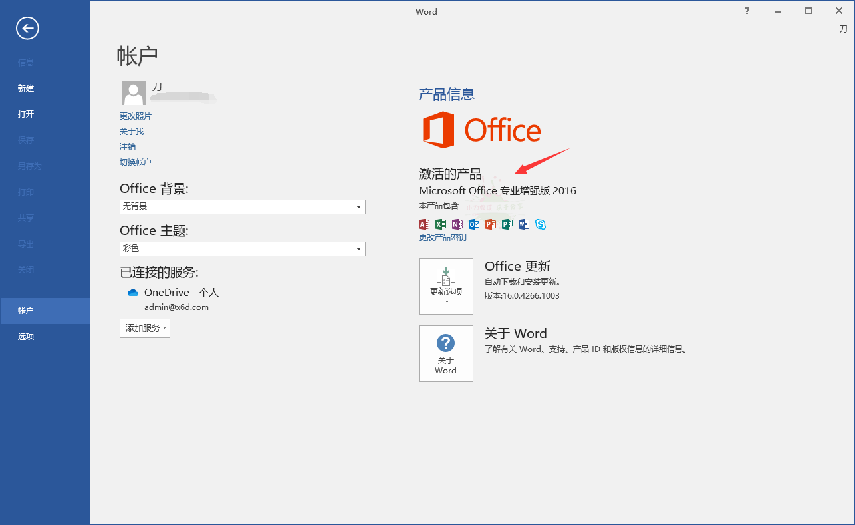The image size is (855, 525).
Task: Open 选项 from the sidebar
Action: [x=26, y=337]
